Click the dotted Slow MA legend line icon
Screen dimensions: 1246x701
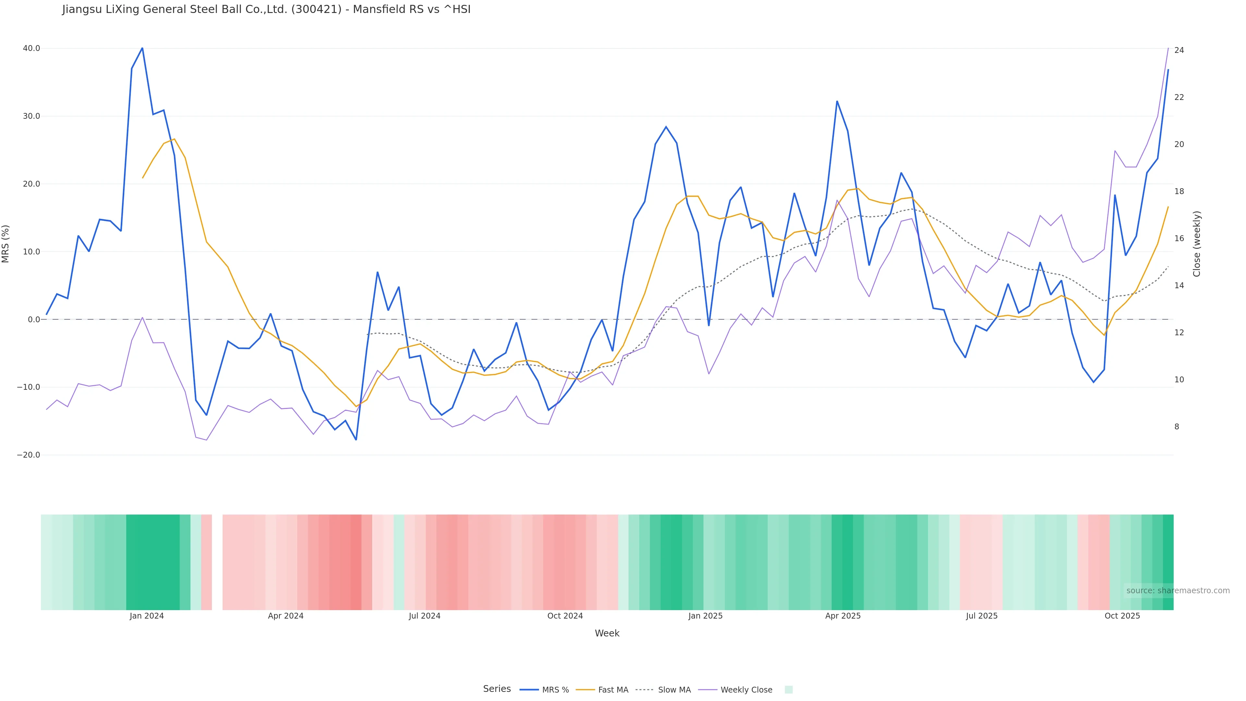pos(644,690)
